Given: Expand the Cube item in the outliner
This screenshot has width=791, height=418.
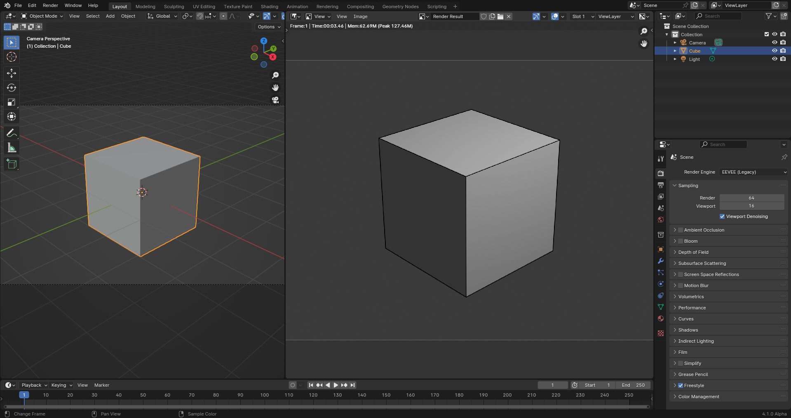Looking at the screenshot, I should pos(675,51).
